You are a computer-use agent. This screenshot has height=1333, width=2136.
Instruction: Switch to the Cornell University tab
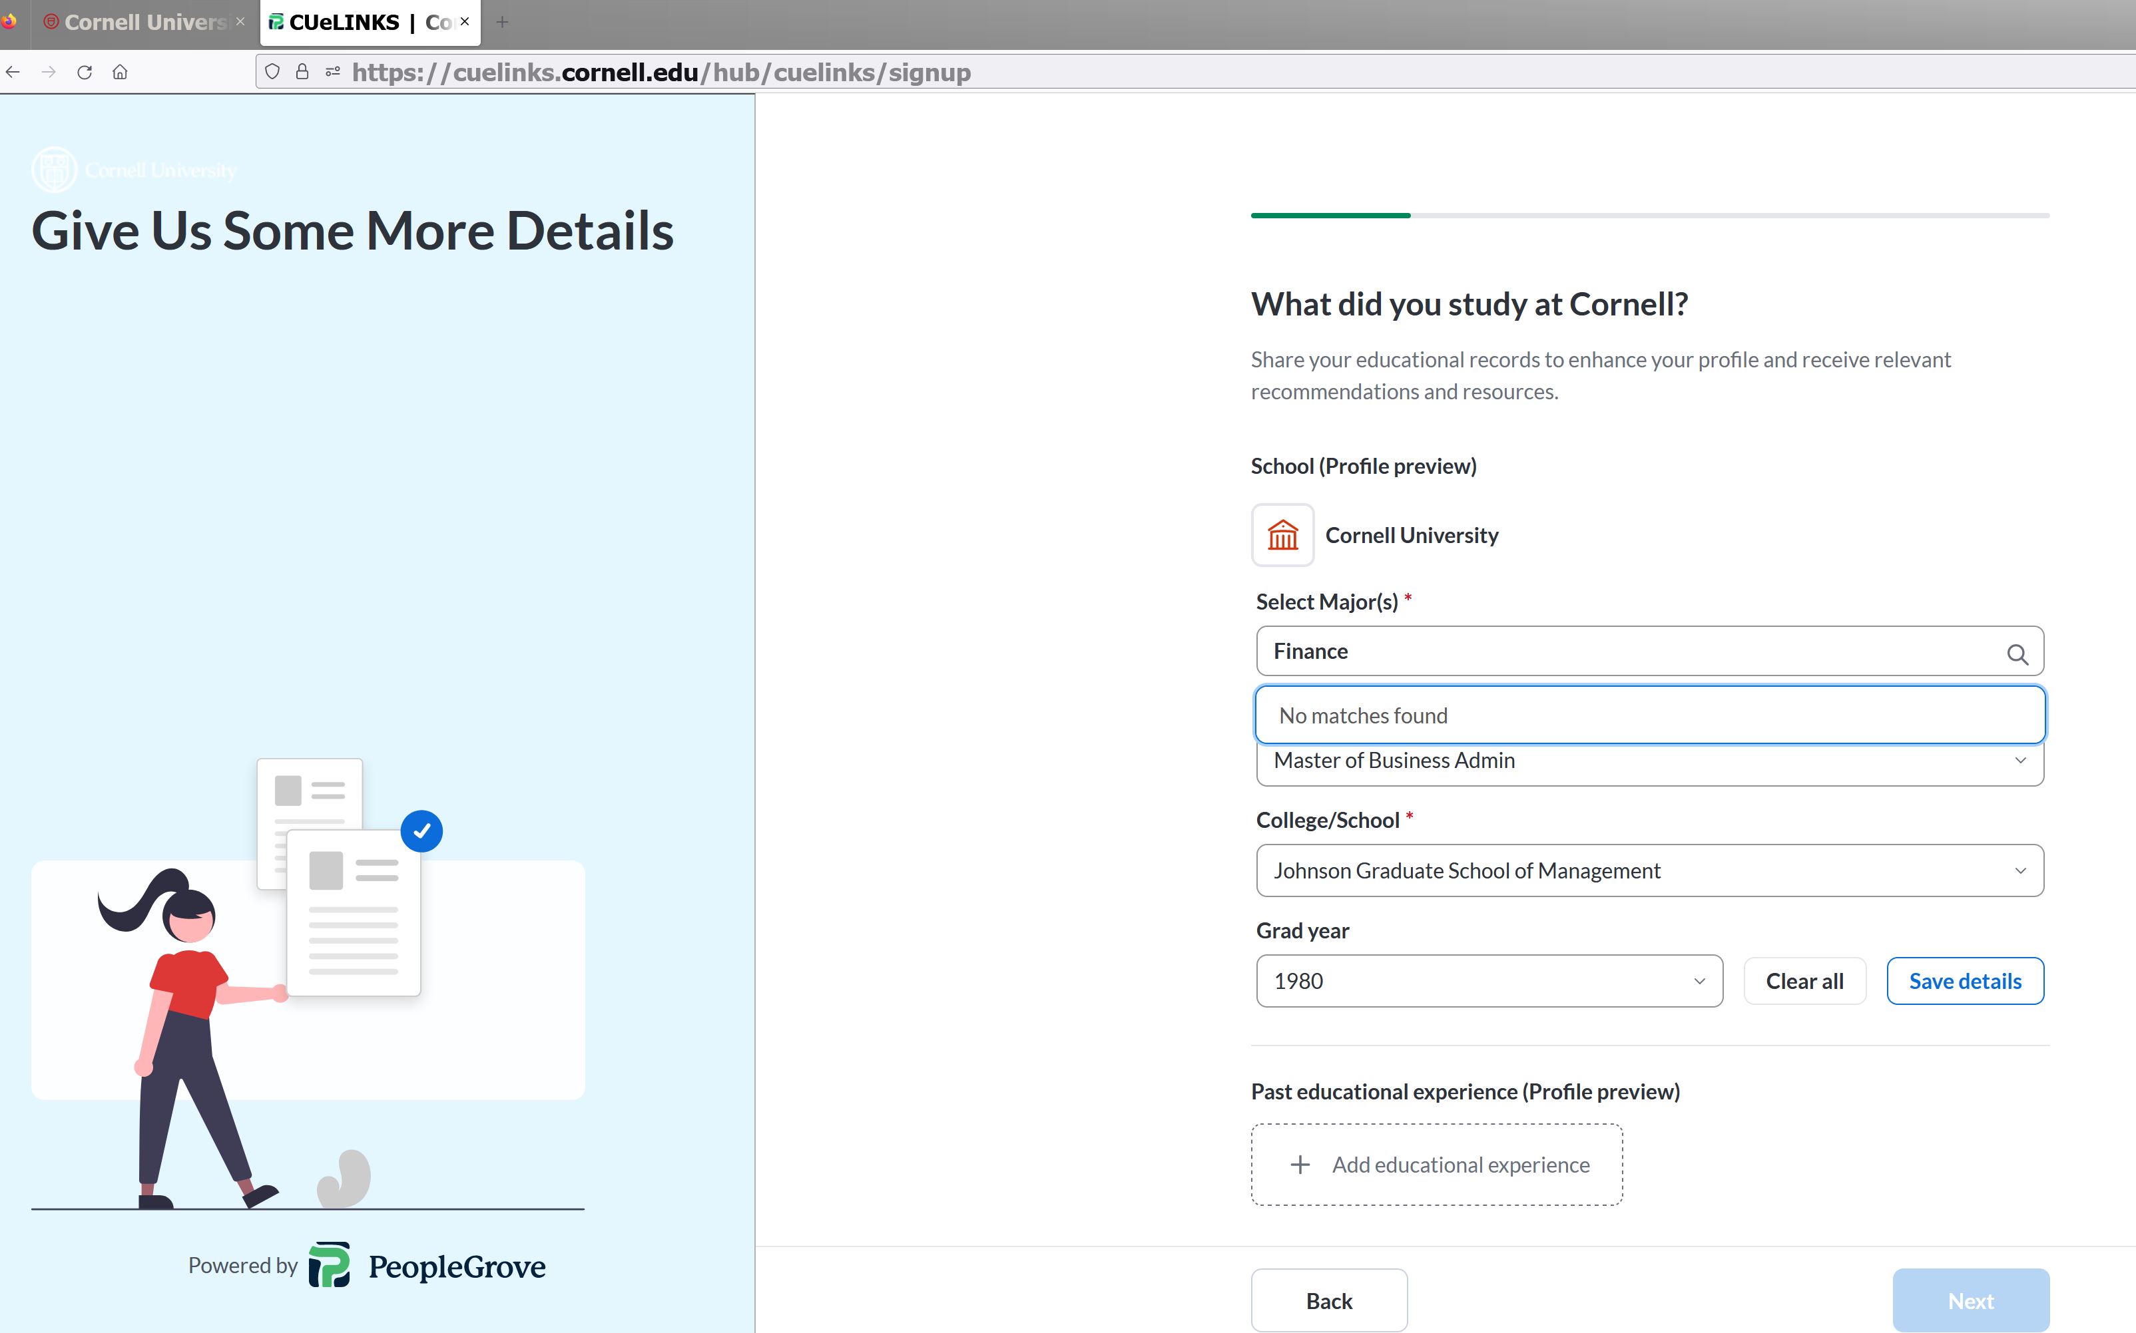[141, 22]
